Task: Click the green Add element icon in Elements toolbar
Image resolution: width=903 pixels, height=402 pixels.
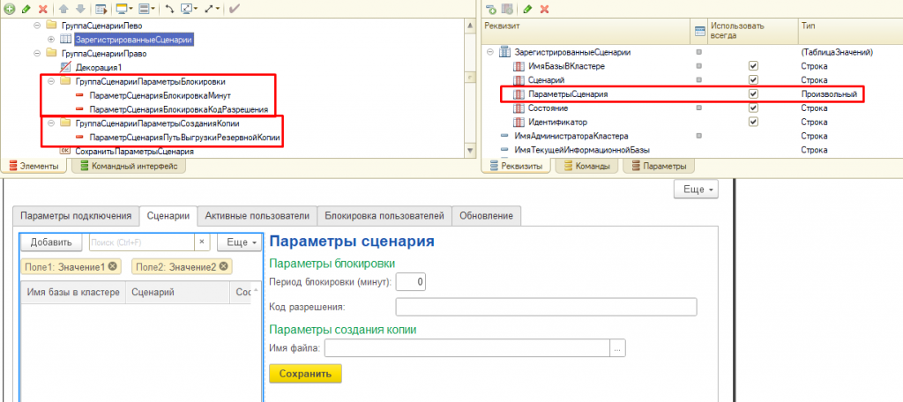Action: point(9,9)
